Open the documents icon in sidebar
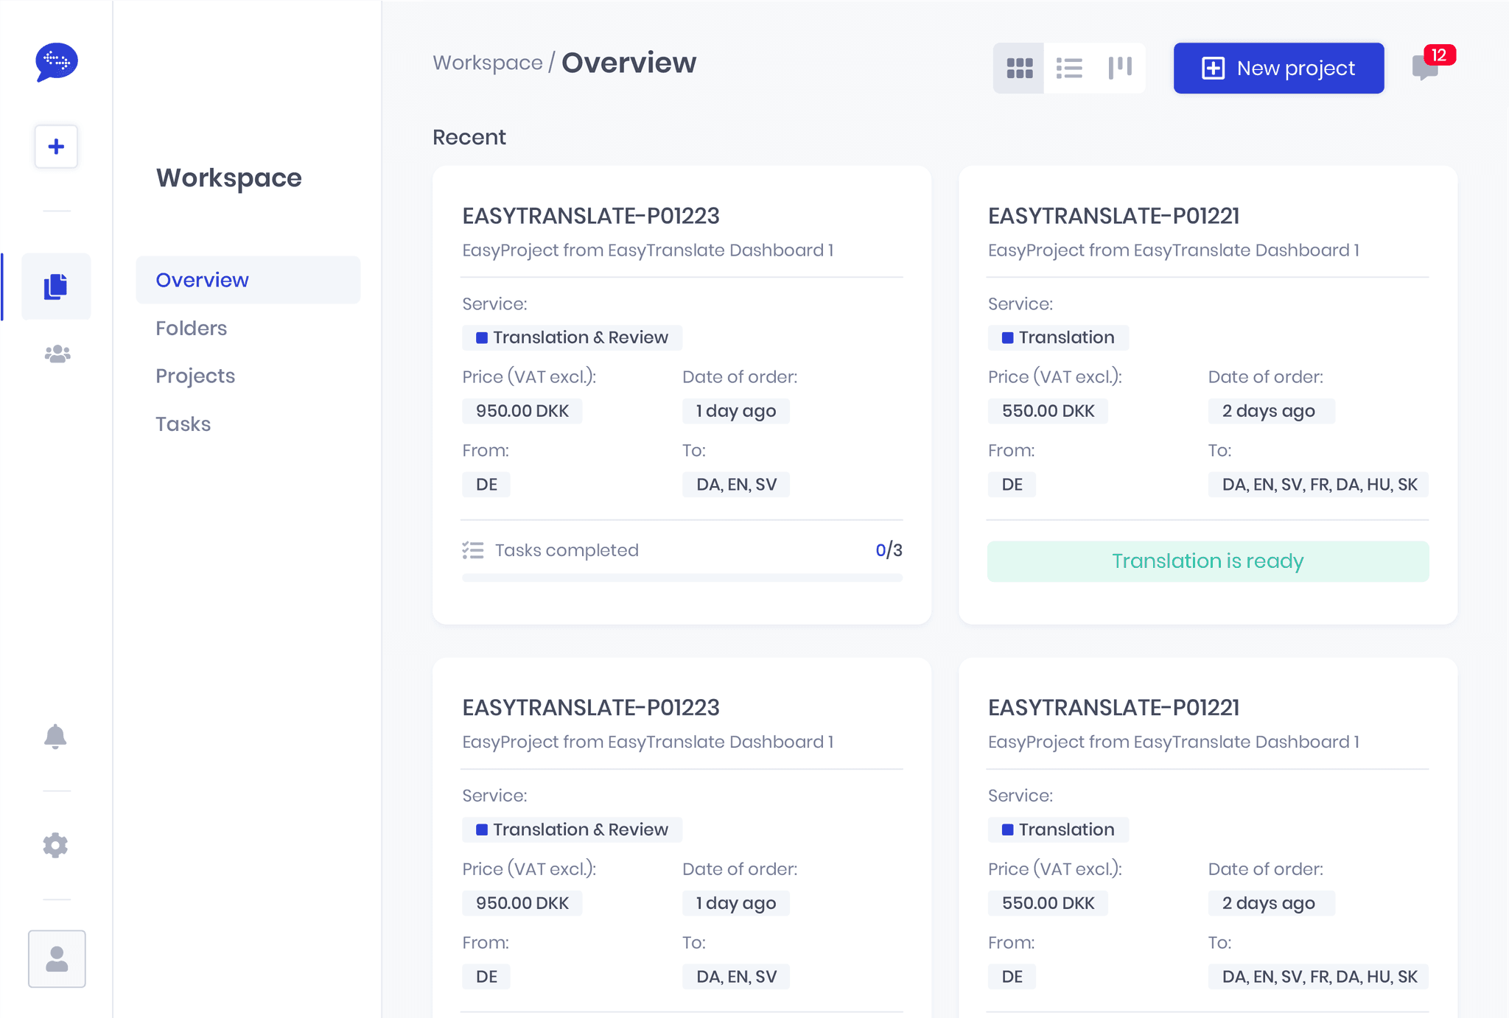This screenshot has height=1018, width=1509. coord(56,287)
